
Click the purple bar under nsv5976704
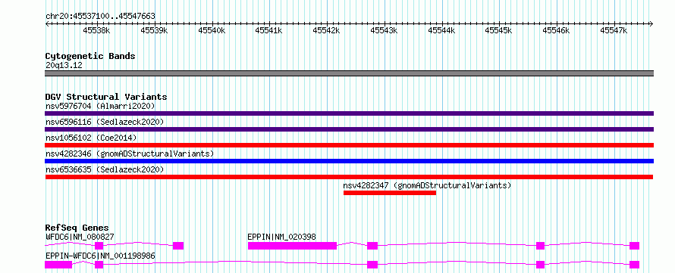point(349,113)
